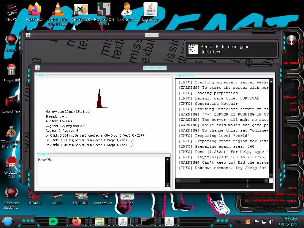Switch to the second Java taskbar window
304x228 pixels.
[x=169, y=221]
